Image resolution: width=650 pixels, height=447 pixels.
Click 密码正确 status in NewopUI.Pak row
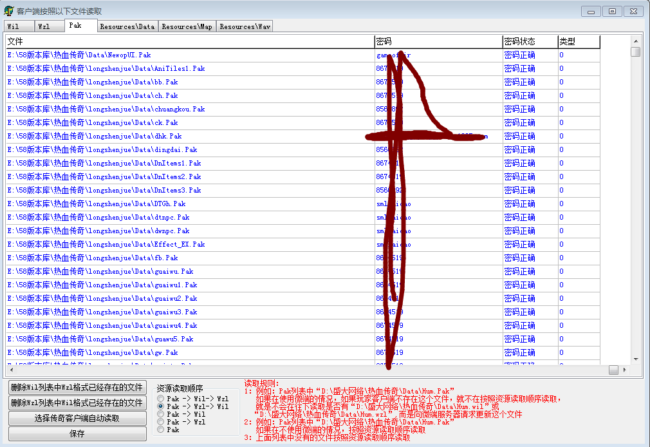pos(519,55)
